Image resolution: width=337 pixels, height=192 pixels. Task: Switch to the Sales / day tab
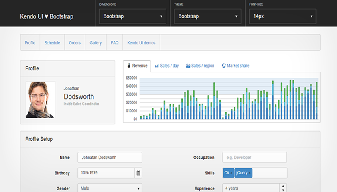(x=167, y=66)
